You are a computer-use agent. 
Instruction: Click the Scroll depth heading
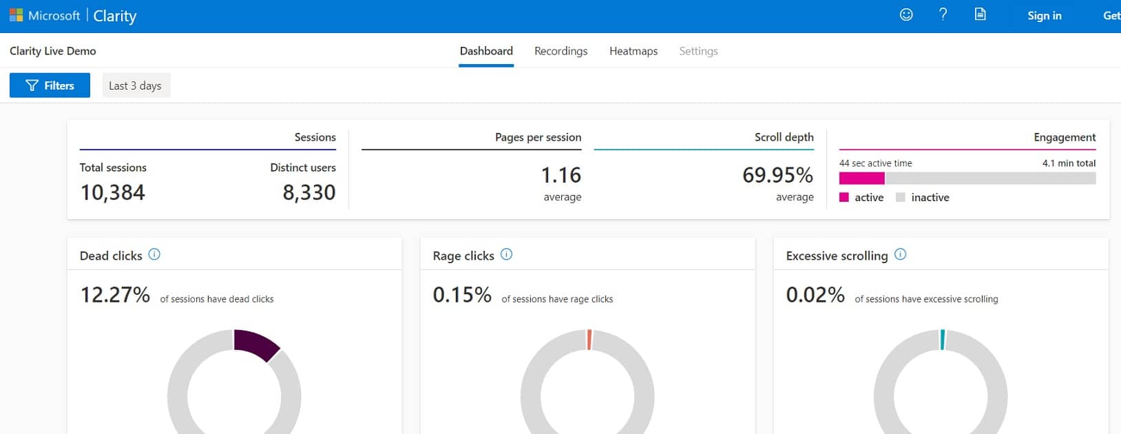point(784,137)
